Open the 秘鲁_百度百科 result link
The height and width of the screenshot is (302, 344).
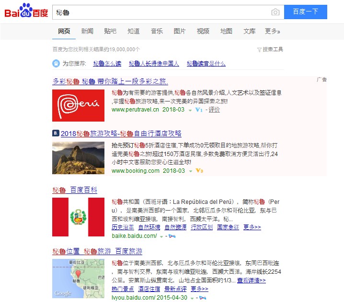[75, 190]
